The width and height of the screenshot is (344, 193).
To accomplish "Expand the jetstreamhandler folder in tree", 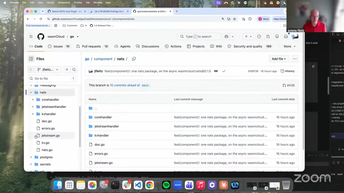I will coord(33,107).
